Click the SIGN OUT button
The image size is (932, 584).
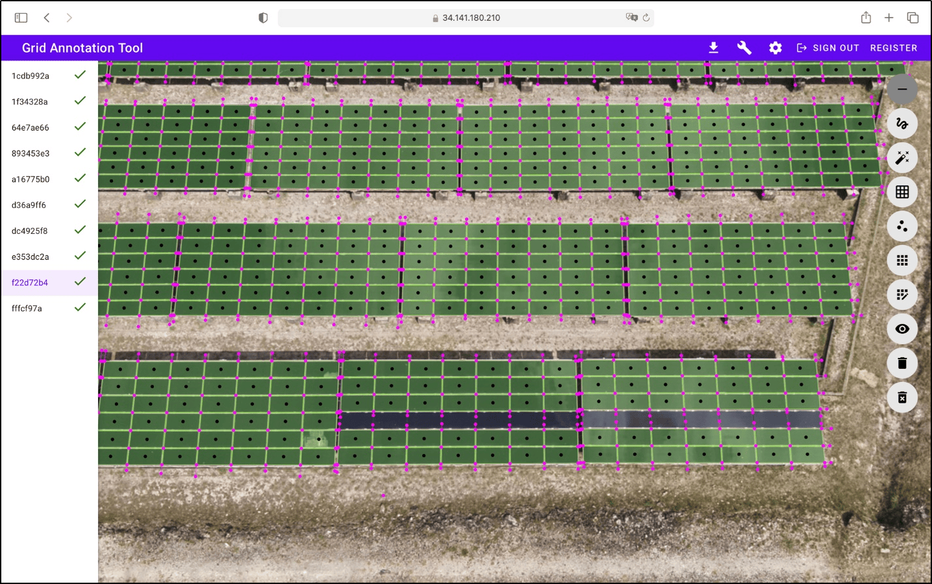point(828,48)
